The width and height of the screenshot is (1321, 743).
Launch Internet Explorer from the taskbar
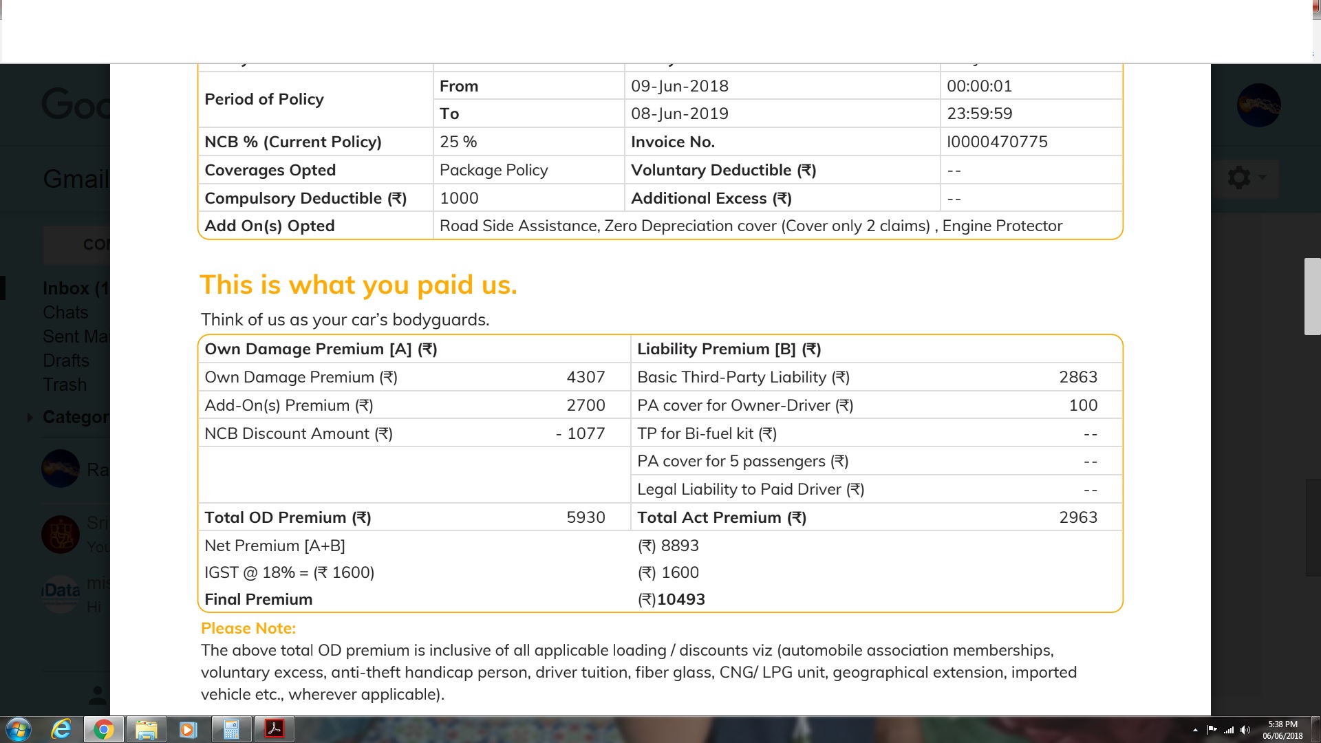coord(61,729)
